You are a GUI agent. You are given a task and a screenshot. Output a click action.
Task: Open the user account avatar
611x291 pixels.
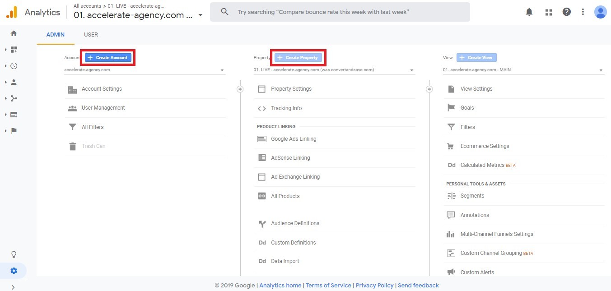pyautogui.click(x=601, y=12)
